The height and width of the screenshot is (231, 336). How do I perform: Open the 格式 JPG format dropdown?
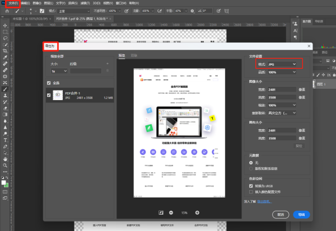click(281, 65)
